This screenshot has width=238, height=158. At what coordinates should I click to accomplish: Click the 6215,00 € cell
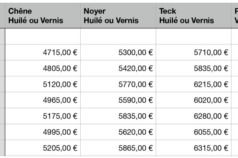194,84
